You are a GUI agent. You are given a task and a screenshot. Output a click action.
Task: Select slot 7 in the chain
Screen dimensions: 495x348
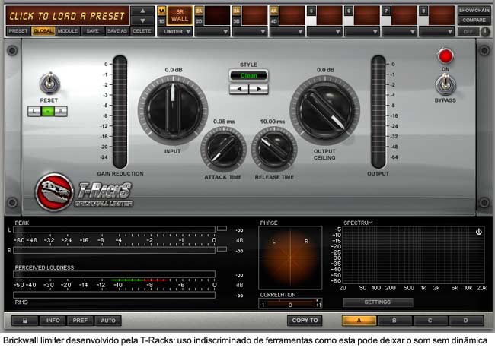click(x=386, y=11)
